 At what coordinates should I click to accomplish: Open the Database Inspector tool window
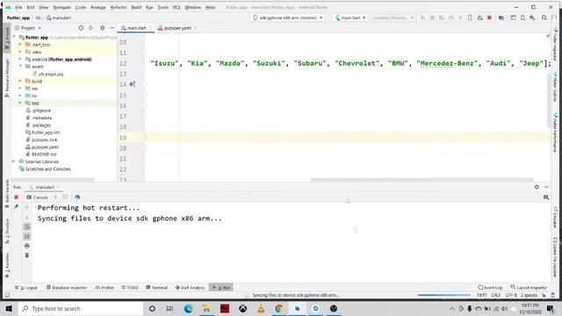click(67, 287)
